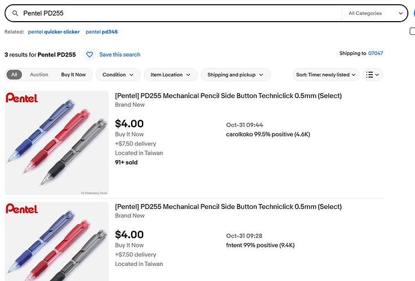Select the All filter pill
This screenshot has height=281, width=415.
[14, 75]
